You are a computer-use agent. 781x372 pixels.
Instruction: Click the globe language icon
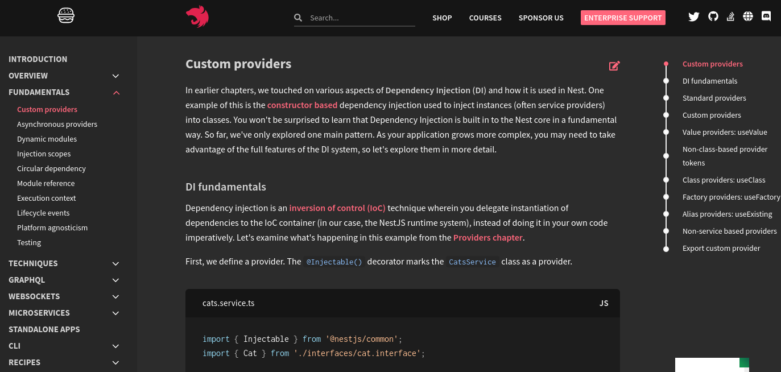coord(748,16)
